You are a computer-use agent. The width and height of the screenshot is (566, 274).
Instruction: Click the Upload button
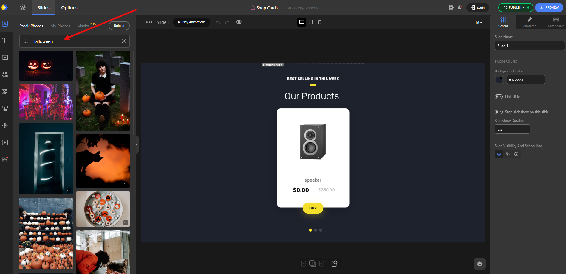(119, 26)
